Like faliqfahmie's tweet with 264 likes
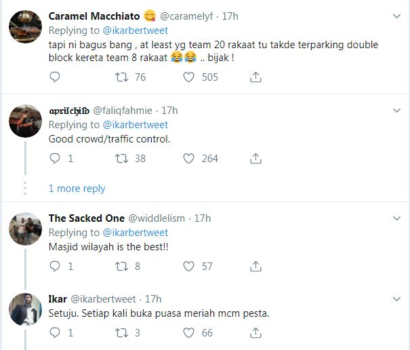The image size is (410, 350). pyautogui.click(x=190, y=158)
